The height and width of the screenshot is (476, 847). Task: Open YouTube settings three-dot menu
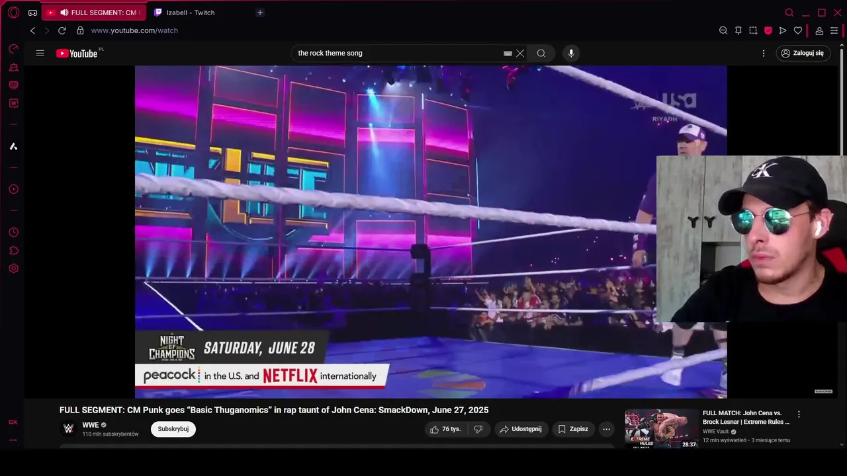(x=764, y=53)
